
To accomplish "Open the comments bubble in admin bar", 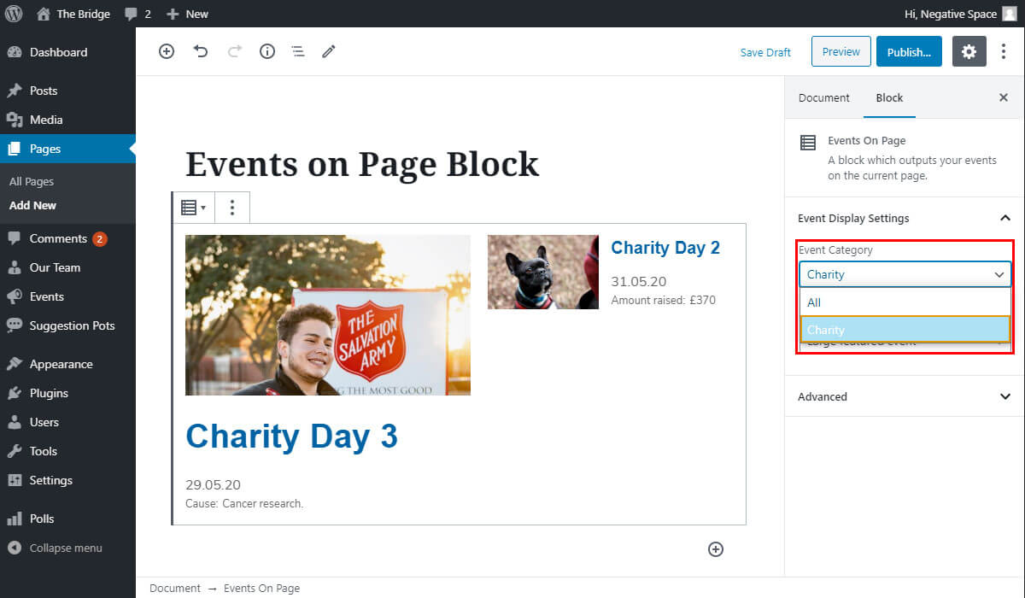I will coord(137,14).
